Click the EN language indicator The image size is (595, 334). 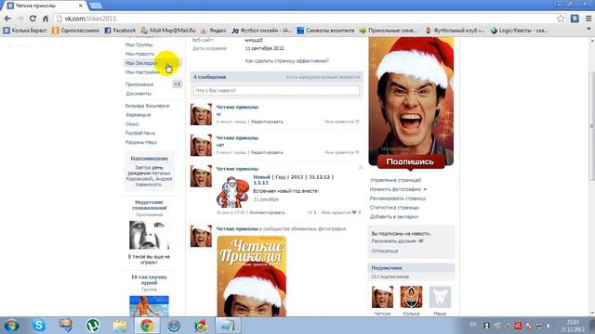point(473,325)
